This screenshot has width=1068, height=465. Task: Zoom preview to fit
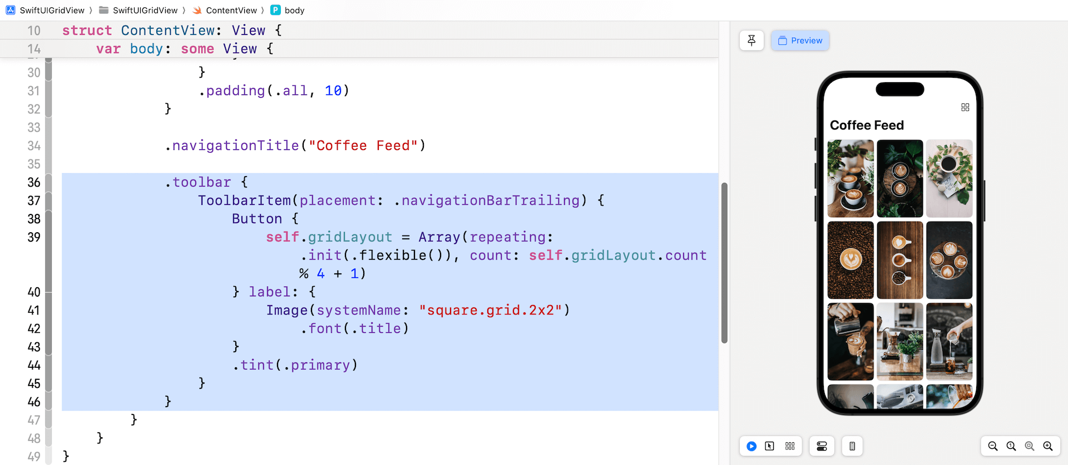tap(1030, 446)
